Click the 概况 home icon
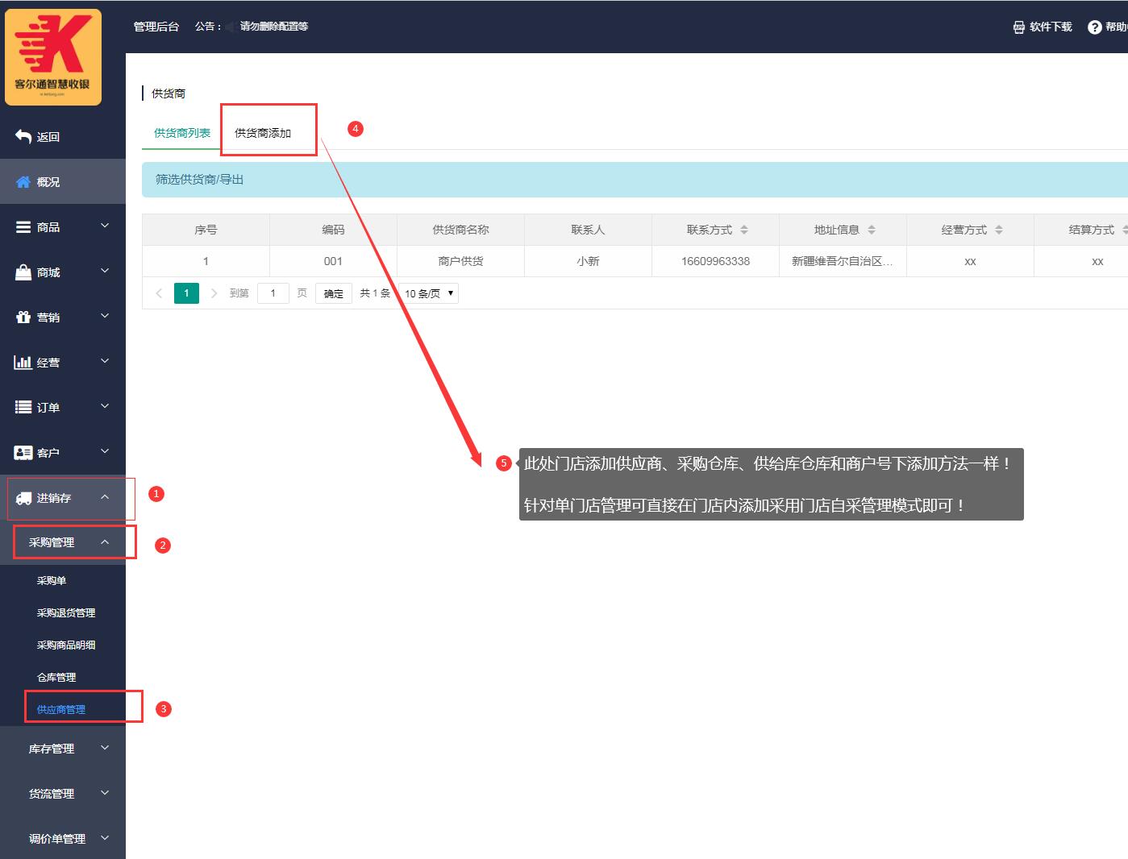This screenshot has width=1128, height=859. pyautogui.click(x=23, y=182)
